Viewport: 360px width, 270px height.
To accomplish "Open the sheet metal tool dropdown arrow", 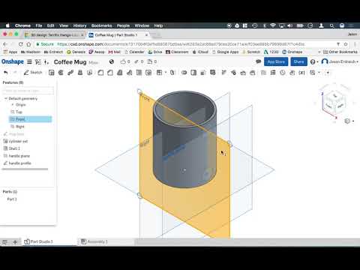I will [319, 73].
